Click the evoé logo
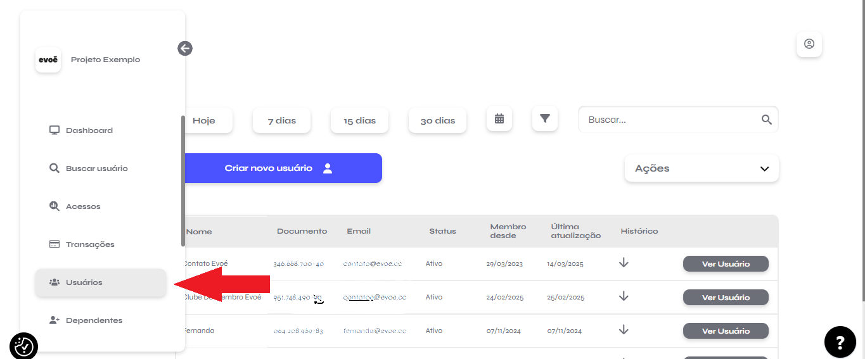The height and width of the screenshot is (359, 865). pos(48,60)
